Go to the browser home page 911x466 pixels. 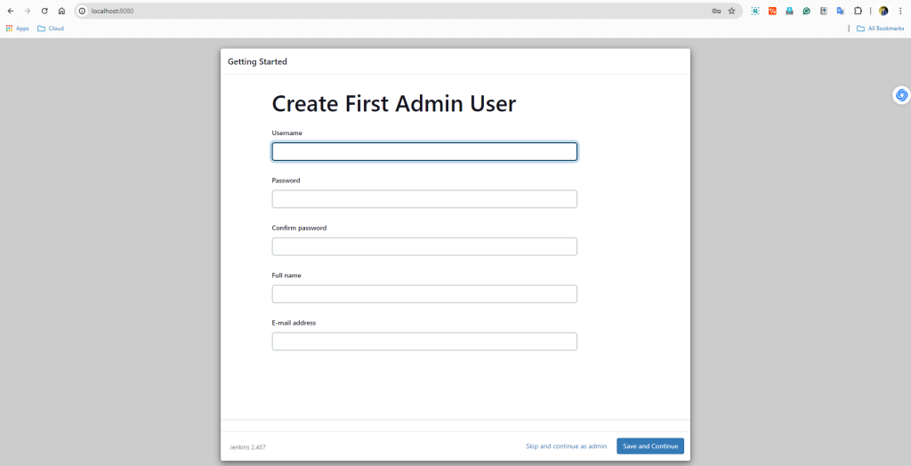(61, 11)
